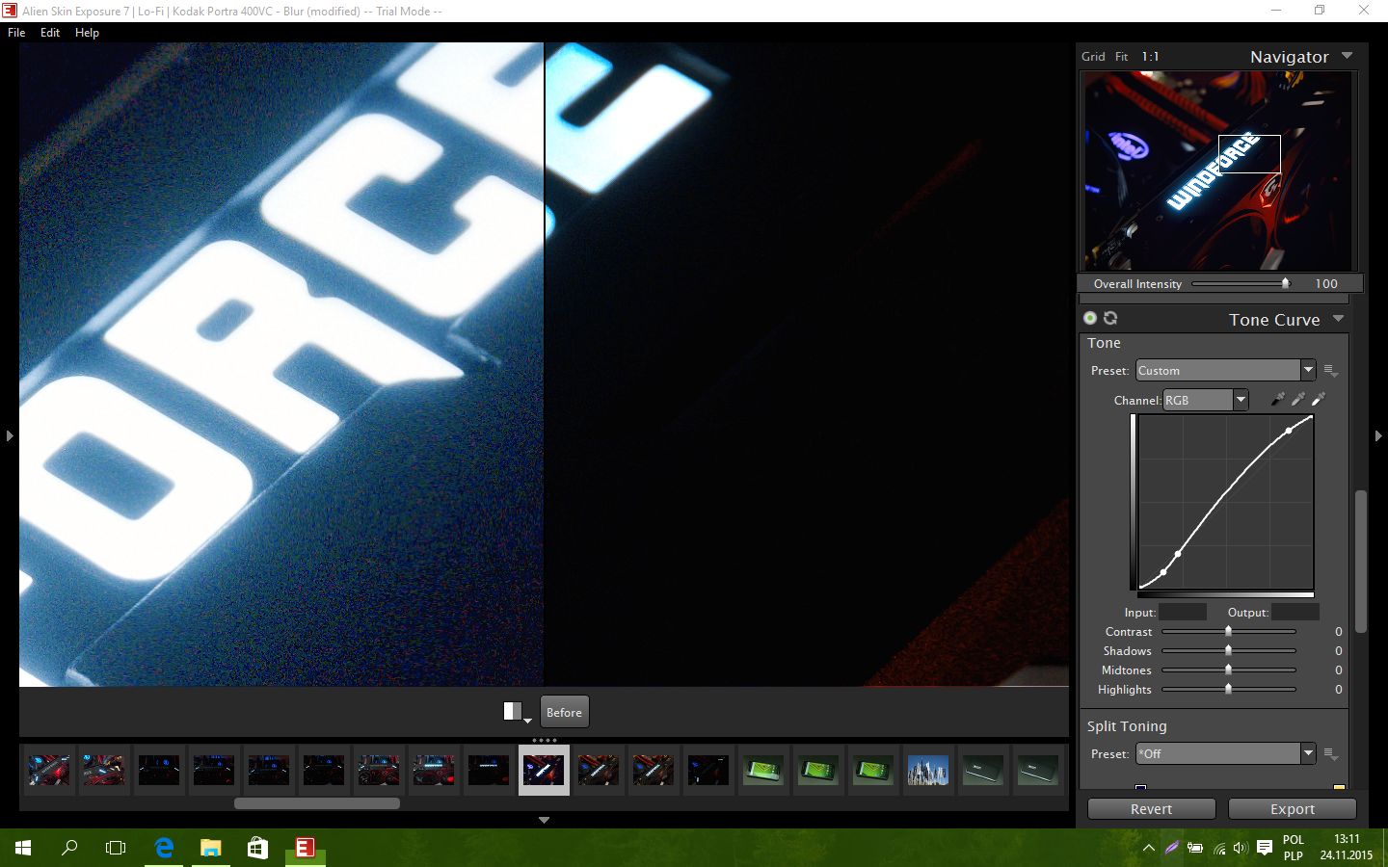Click the tone curve Input field
The image size is (1388, 867).
coord(1183,612)
